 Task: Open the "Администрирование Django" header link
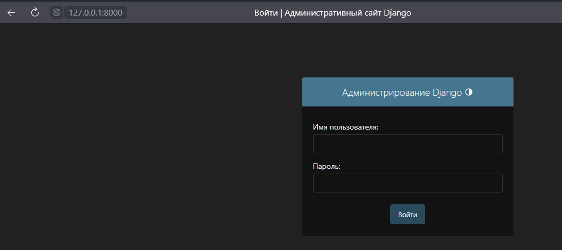(402, 92)
